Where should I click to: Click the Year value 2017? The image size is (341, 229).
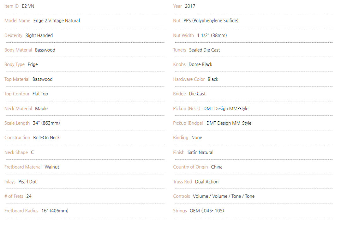pos(190,6)
